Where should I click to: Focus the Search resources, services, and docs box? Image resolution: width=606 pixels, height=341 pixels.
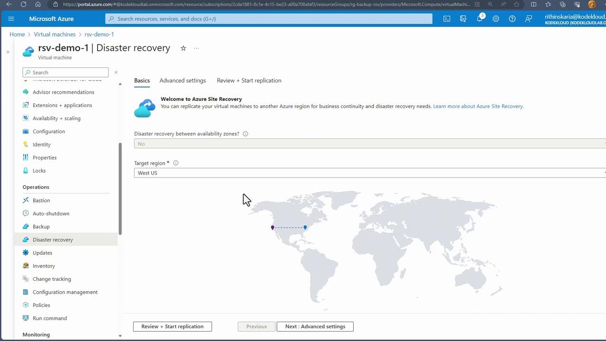[269, 19]
